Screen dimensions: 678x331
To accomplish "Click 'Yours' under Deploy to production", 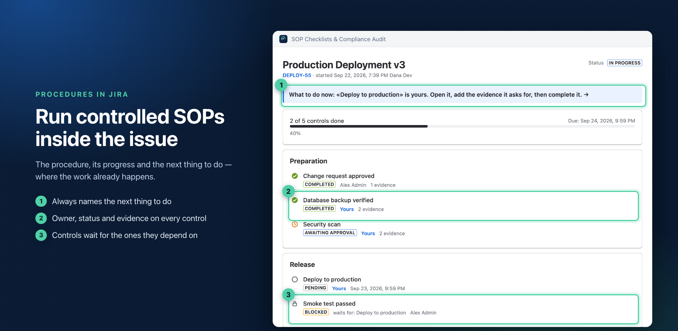I will coord(339,289).
